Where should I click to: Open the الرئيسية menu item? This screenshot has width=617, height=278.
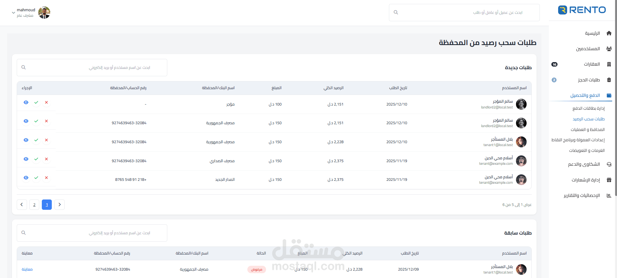[x=592, y=33]
